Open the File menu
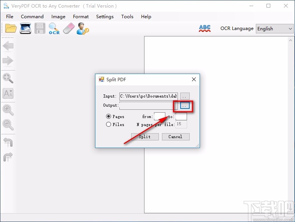The height and width of the screenshot is (222, 295). 10,17
